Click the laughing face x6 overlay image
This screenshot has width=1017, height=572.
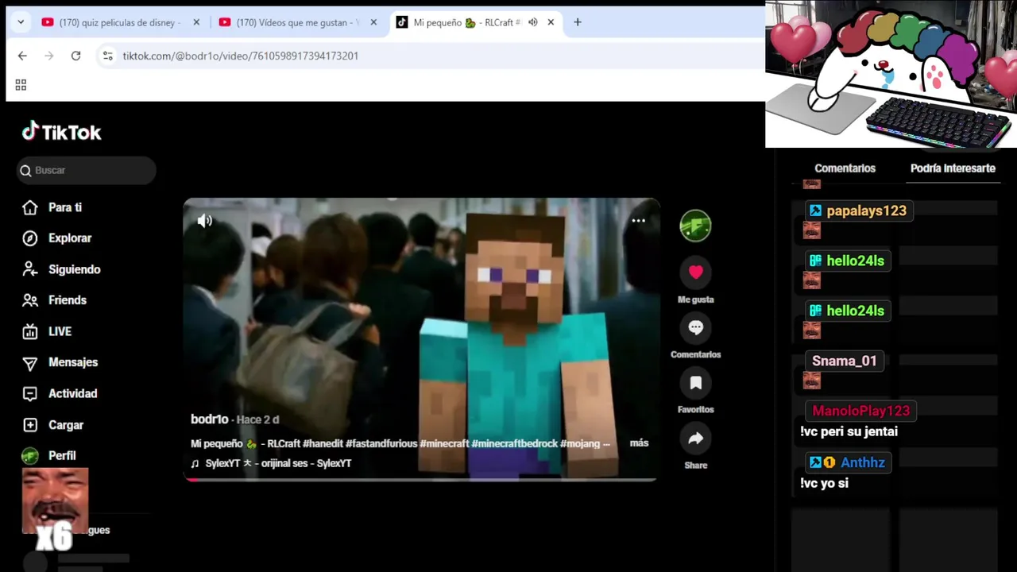coord(55,500)
